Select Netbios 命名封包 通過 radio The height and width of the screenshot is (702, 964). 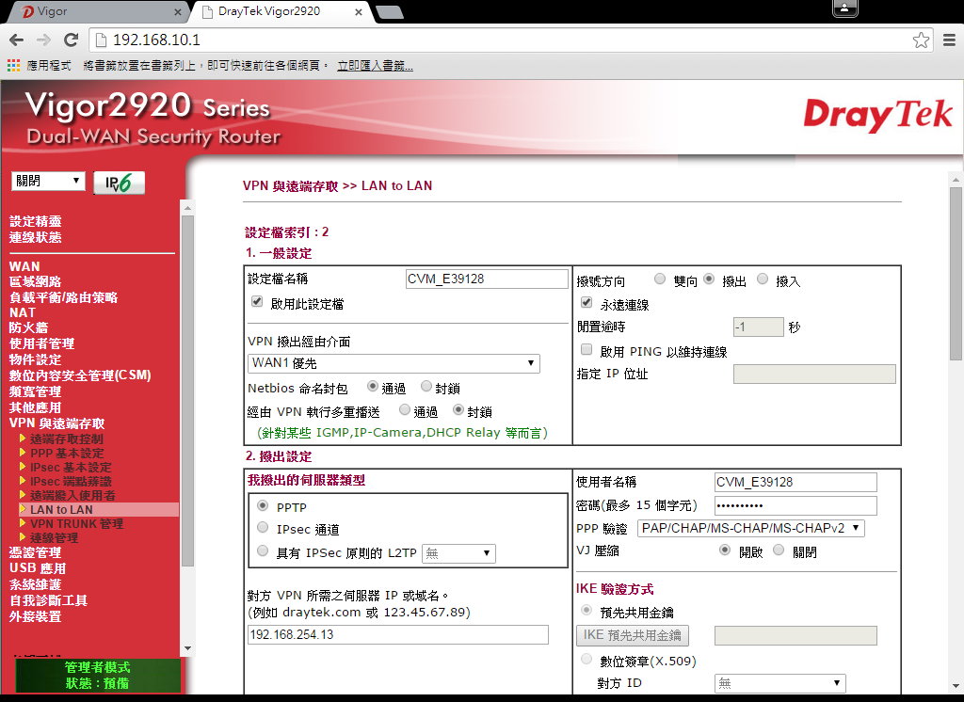[373, 387]
